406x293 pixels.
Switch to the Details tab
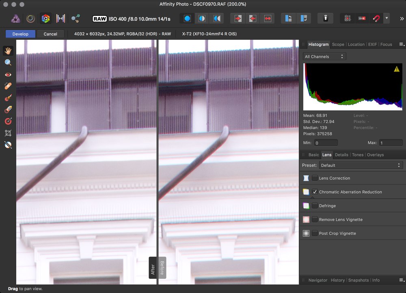[x=341, y=155]
